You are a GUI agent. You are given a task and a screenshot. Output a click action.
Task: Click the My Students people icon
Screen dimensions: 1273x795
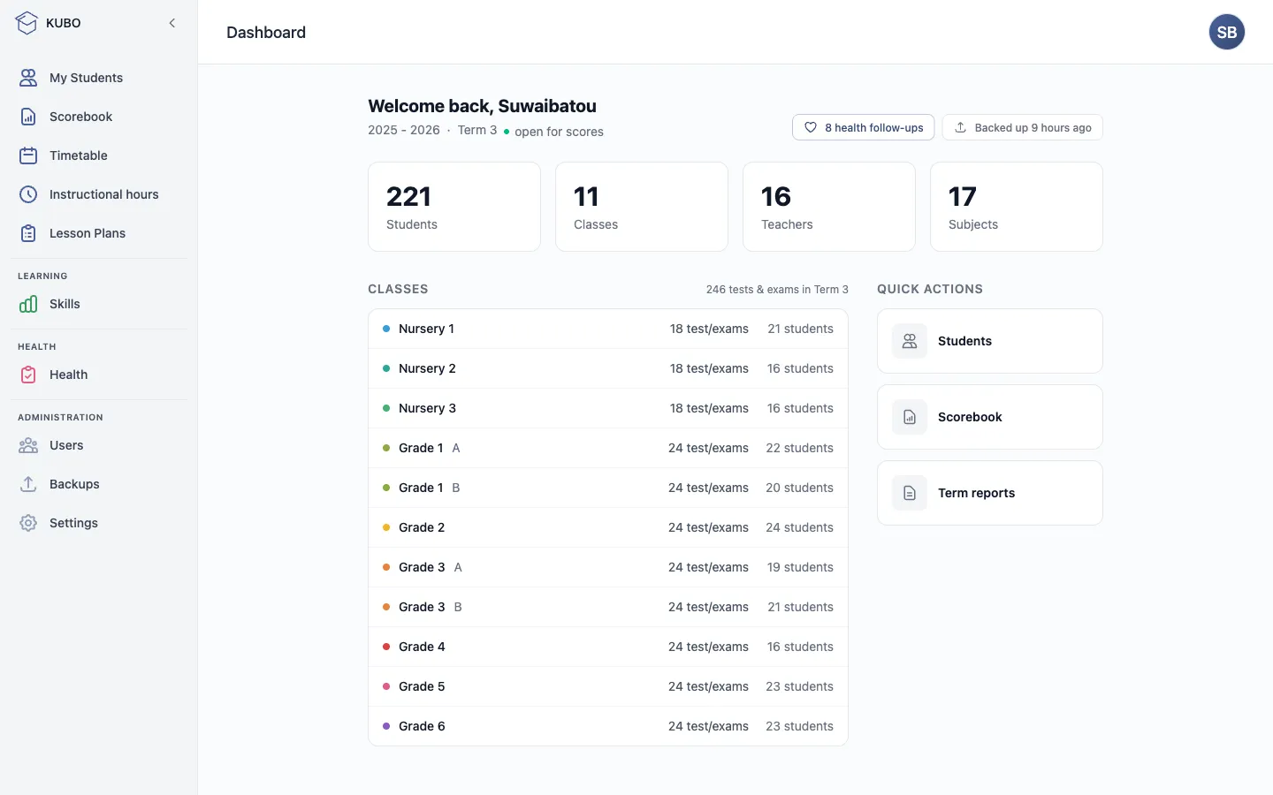(28, 78)
